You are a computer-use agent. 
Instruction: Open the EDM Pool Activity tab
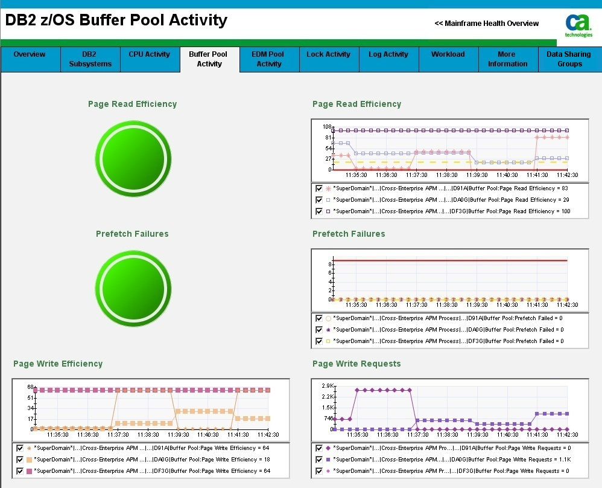point(269,59)
